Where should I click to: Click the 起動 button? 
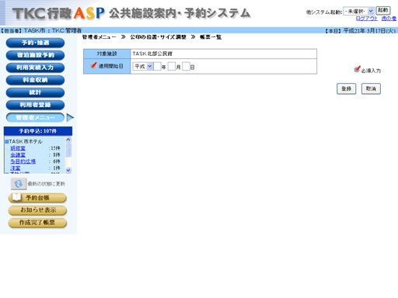click(x=382, y=10)
